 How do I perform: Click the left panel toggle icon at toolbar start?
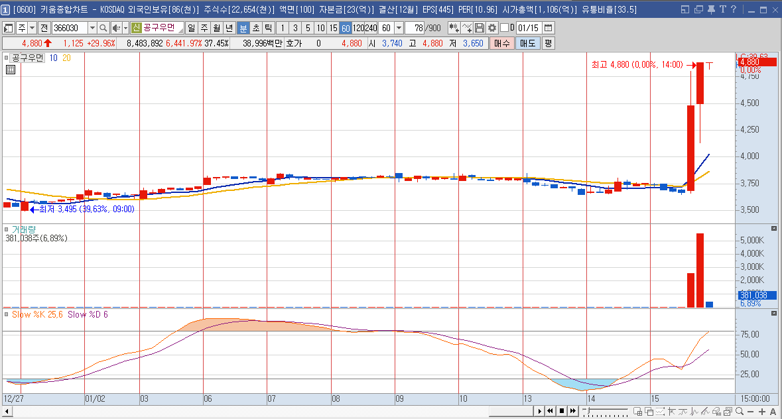[x=9, y=29]
